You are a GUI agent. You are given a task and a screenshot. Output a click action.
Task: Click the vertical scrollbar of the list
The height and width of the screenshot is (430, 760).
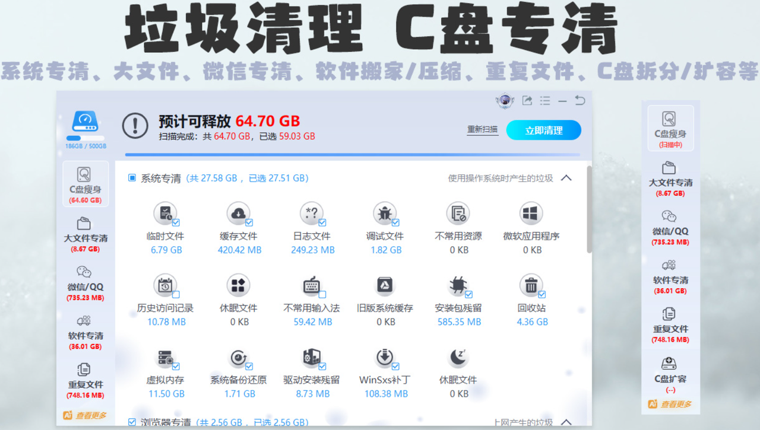(589, 209)
